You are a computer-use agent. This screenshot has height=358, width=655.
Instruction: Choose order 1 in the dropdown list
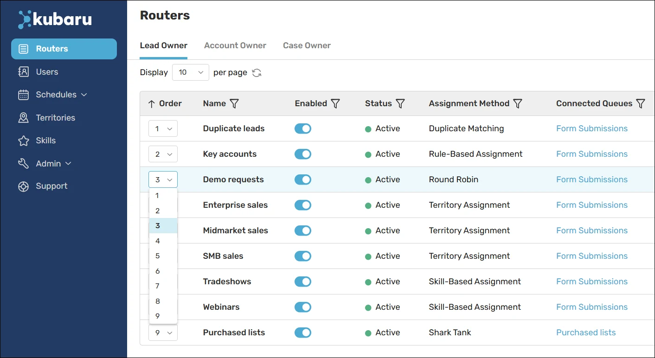point(163,196)
